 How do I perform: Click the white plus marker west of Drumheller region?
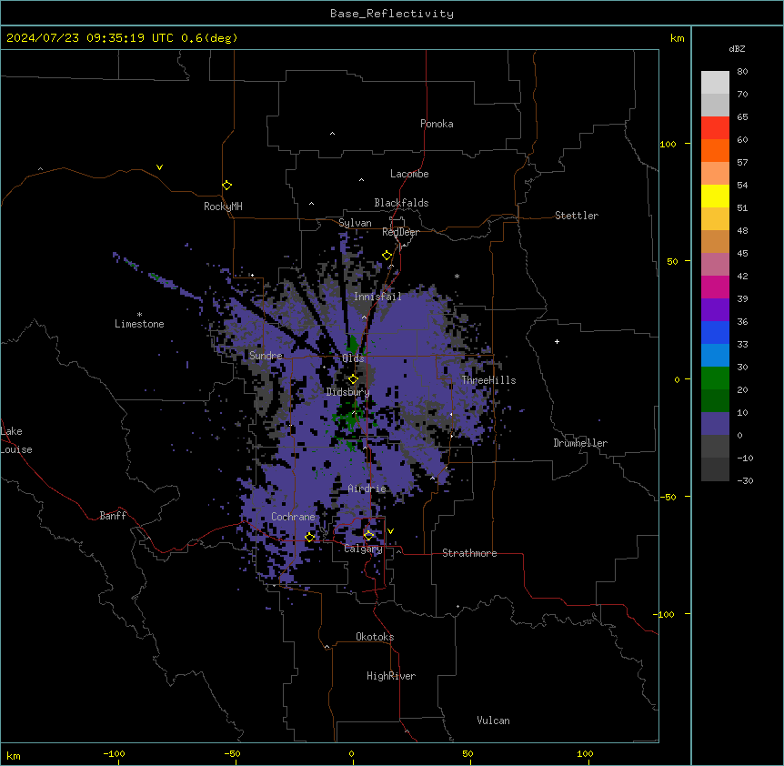tap(557, 341)
